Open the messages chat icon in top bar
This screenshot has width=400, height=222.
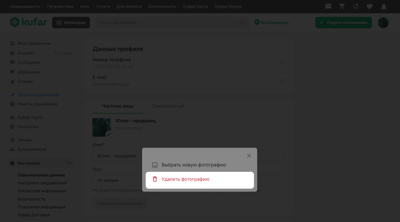[328, 6]
